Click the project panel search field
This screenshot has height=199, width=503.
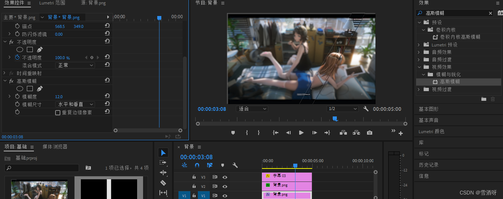coord(42,168)
